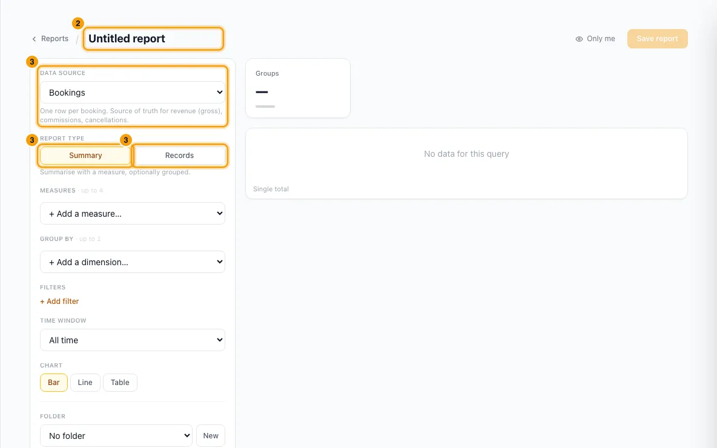Open the No folder dropdown
This screenshot has width=717, height=448.
pos(116,436)
